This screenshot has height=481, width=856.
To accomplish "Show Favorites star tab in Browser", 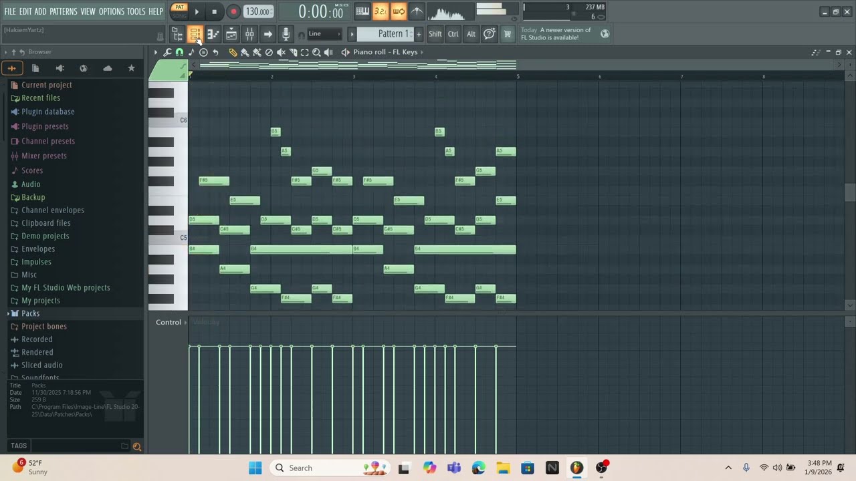I will 131,68.
